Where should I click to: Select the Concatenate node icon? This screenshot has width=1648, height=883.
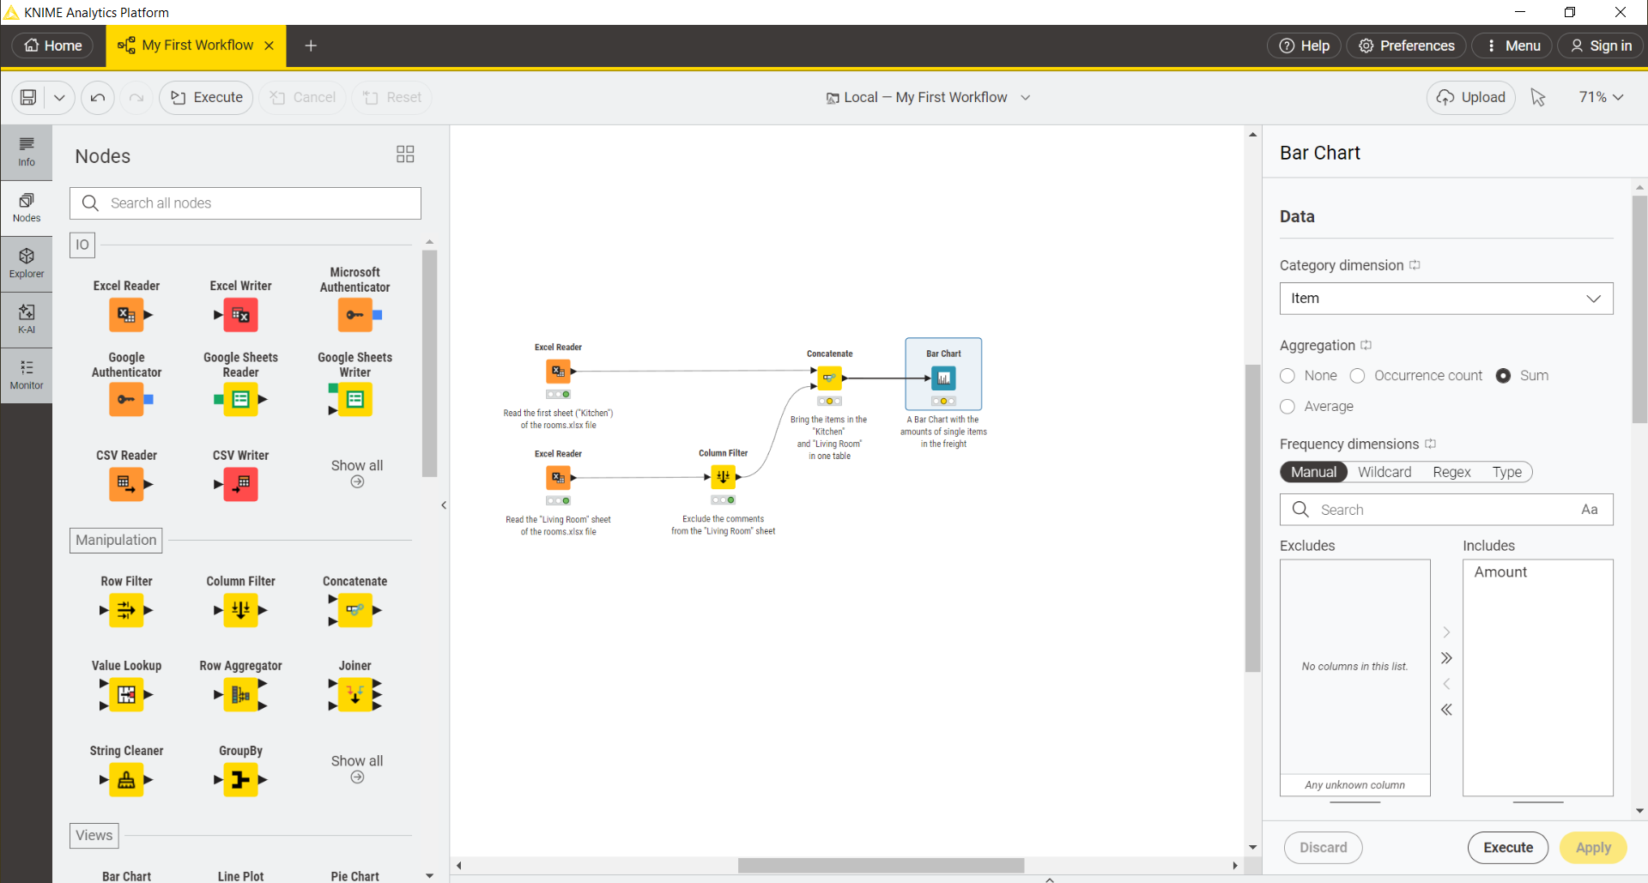pyautogui.click(x=354, y=610)
